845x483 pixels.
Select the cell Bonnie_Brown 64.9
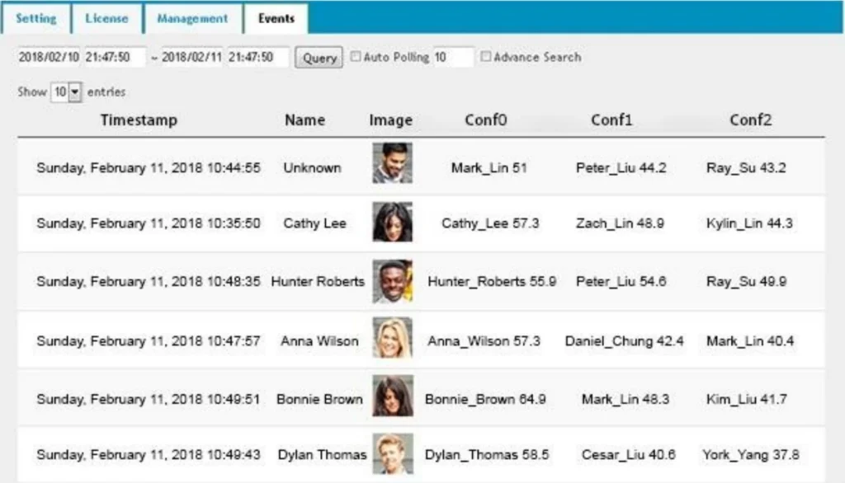coord(485,400)
